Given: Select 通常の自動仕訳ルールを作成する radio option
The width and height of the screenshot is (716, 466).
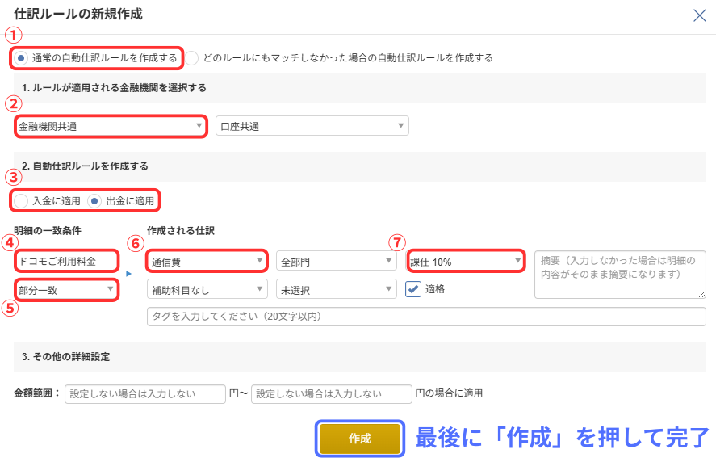Looking at the screenshot, I should click(x=22, y=58).
